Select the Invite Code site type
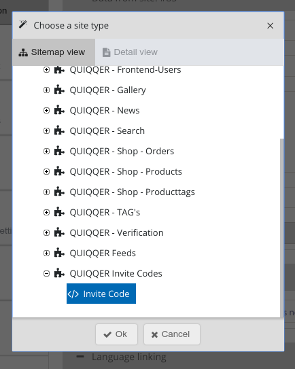Viewport: 295px width, 369px height. (x=101, y=294)
